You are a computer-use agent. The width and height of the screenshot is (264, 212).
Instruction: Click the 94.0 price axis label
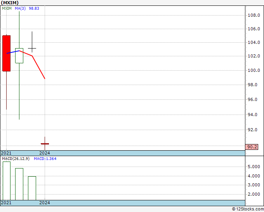click(x=252, y=115)
